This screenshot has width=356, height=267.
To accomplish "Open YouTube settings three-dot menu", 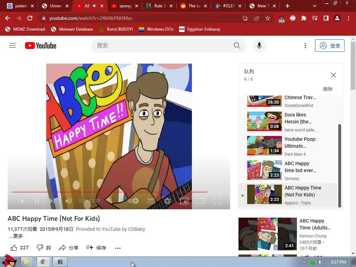I will pos(305,46).
